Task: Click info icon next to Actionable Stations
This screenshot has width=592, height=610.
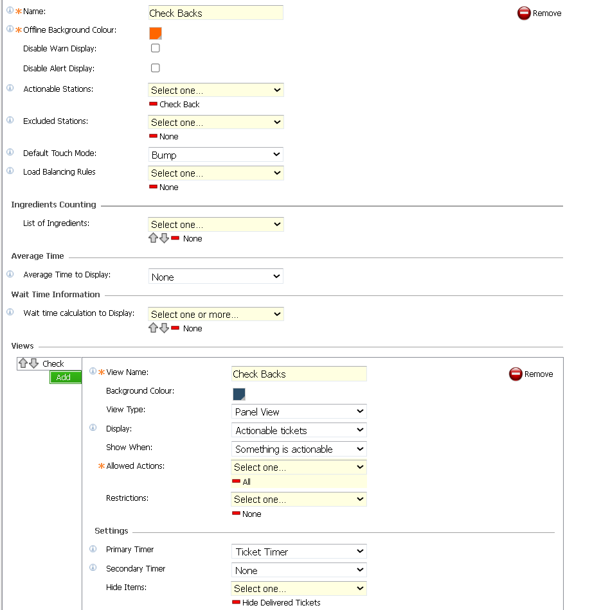Action: point(10,89)
